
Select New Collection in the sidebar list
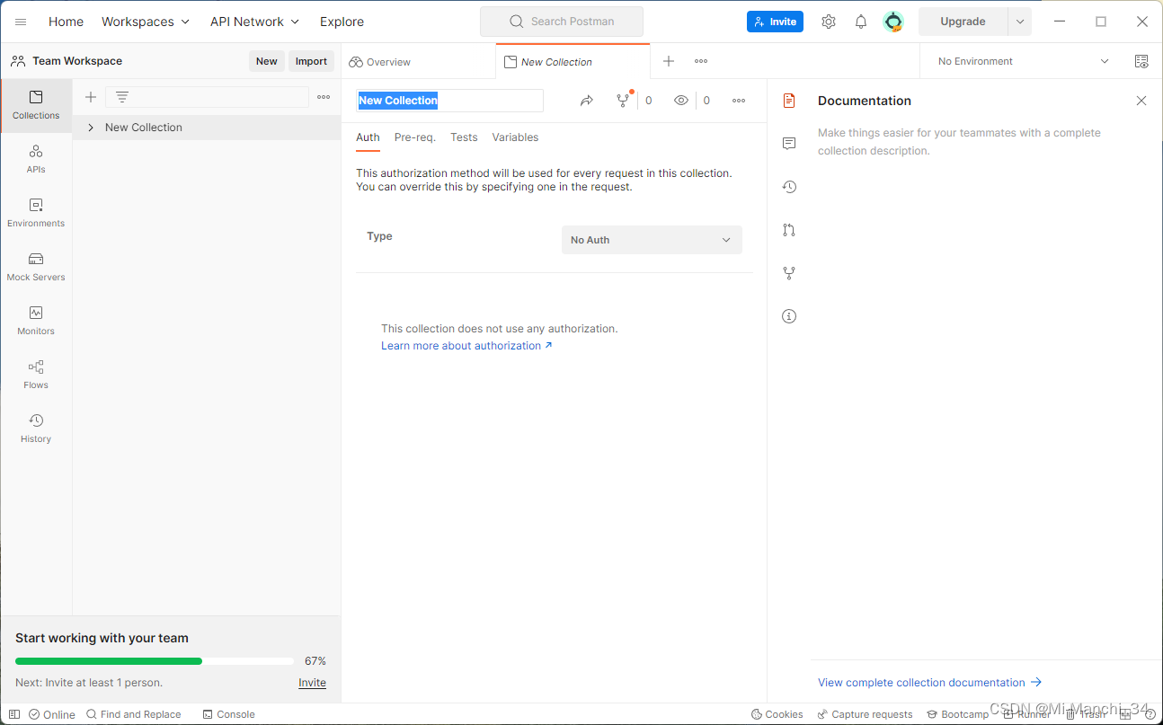(207, 128)
